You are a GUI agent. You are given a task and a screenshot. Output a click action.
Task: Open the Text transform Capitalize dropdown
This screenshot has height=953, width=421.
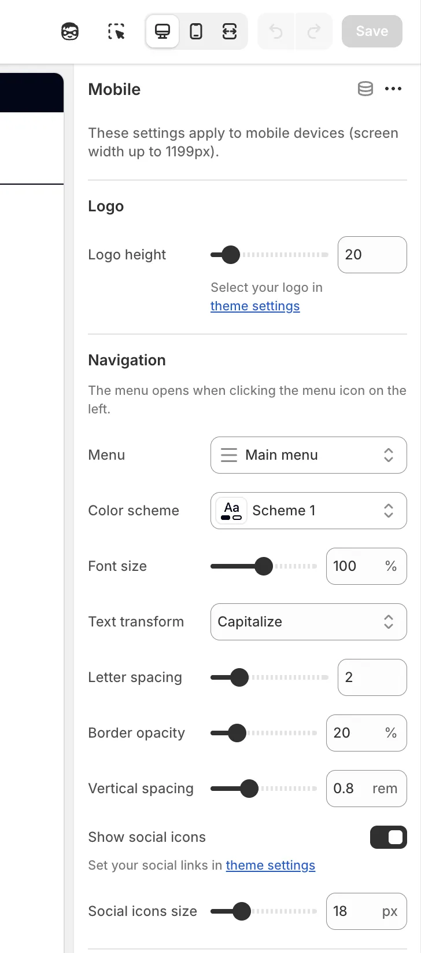[308, 622]
